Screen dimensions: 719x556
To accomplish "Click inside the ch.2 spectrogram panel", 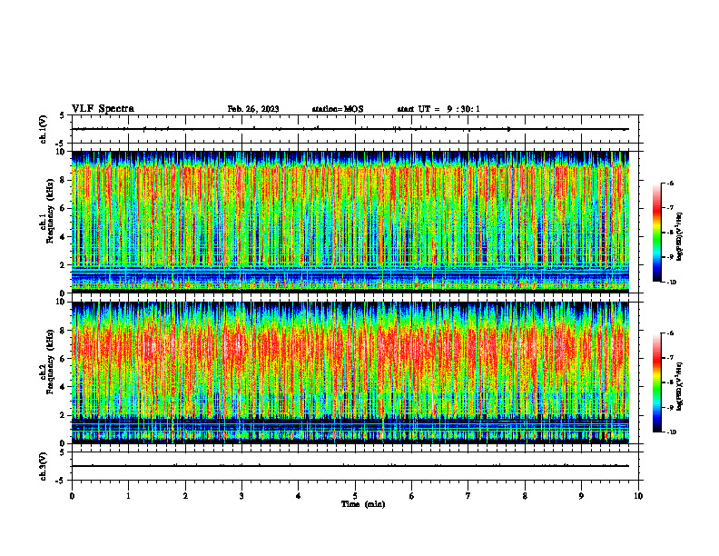I will coord(350,372).
